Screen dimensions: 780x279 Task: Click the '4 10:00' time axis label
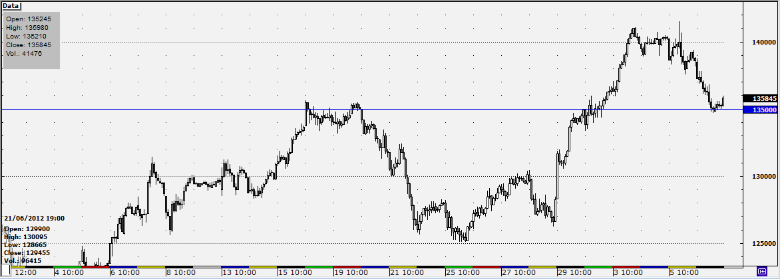pos(68,272)
